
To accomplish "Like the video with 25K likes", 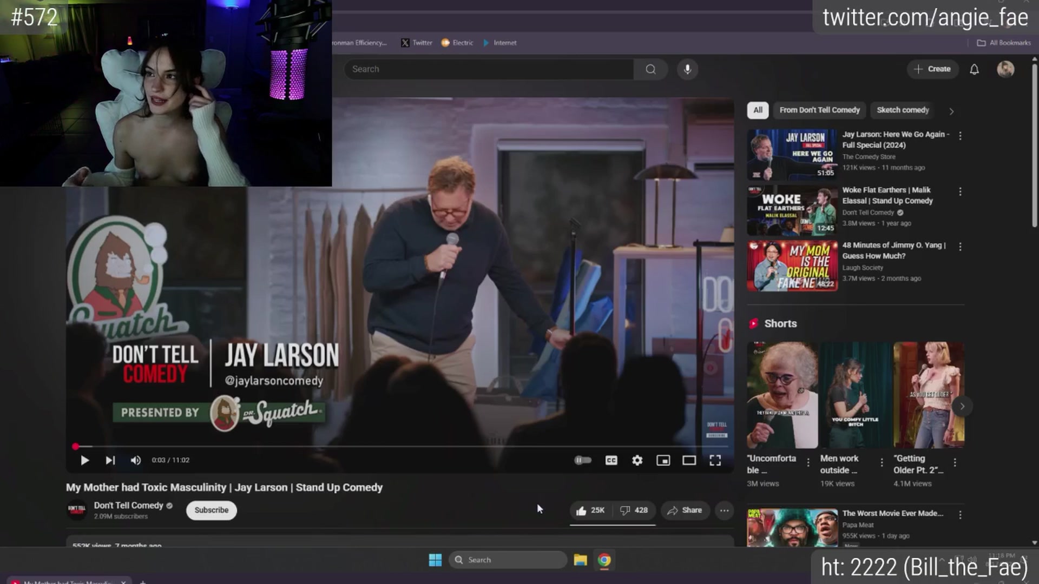I will pyautogui.click(x=590, y=510).
